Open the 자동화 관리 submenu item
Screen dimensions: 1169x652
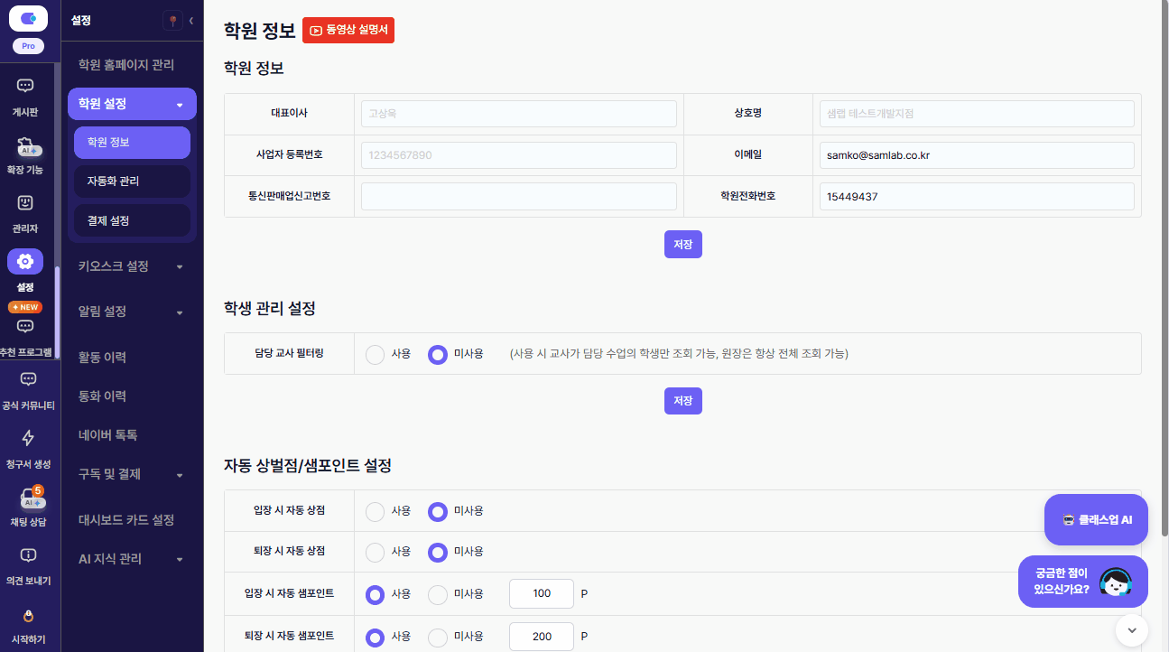pos(132,182)
